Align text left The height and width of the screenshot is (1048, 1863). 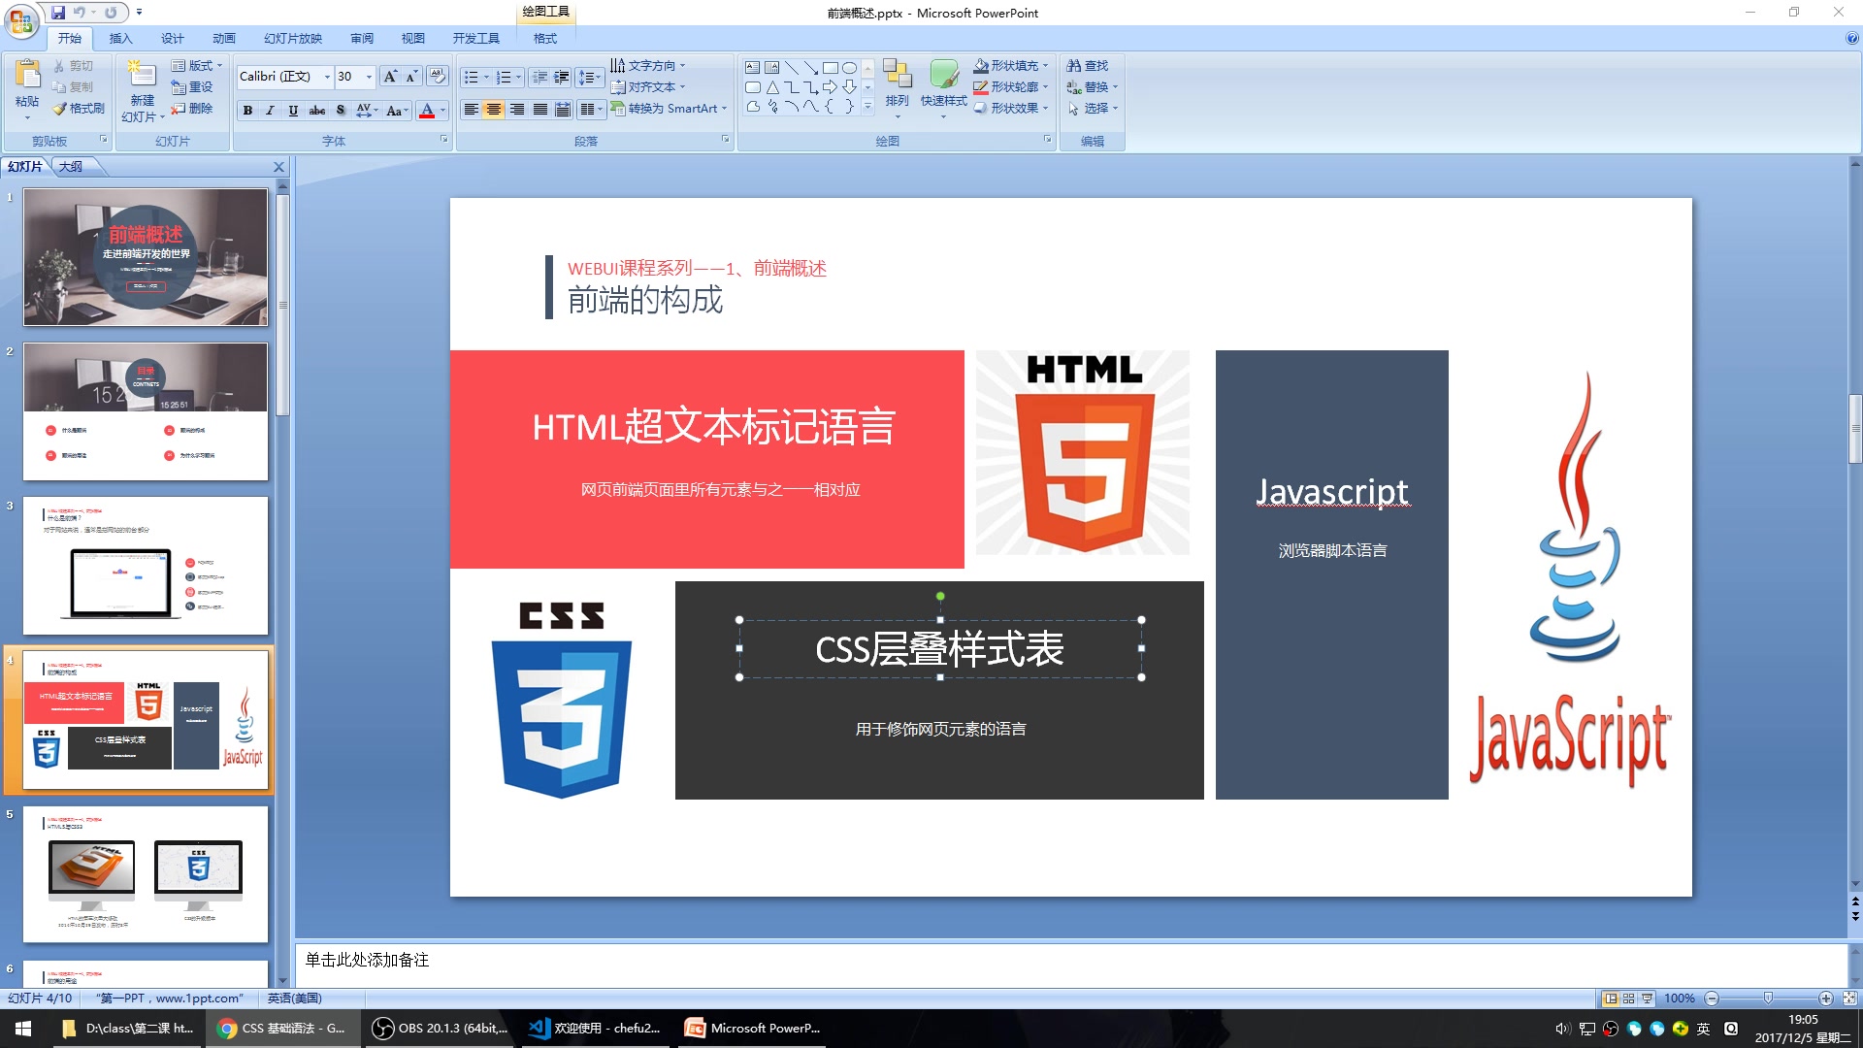click(x=471, y=110)
